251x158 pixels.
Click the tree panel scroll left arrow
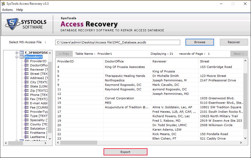point(6,143)
